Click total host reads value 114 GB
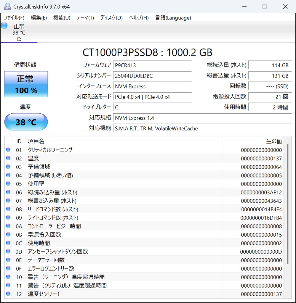The image size is (296, 303). click(x=270, y=65)
